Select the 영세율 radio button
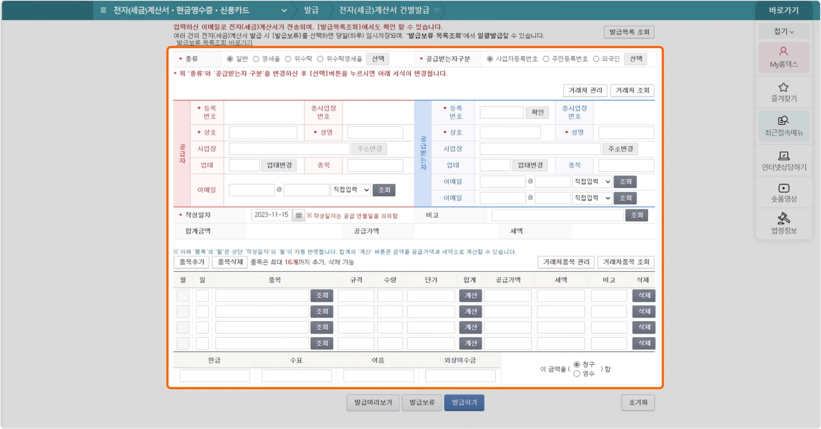The width and height of the screenshot is (821, 429). [x=256, y=59]
